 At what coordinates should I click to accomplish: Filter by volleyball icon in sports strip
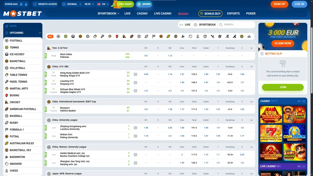click(88, 37)
